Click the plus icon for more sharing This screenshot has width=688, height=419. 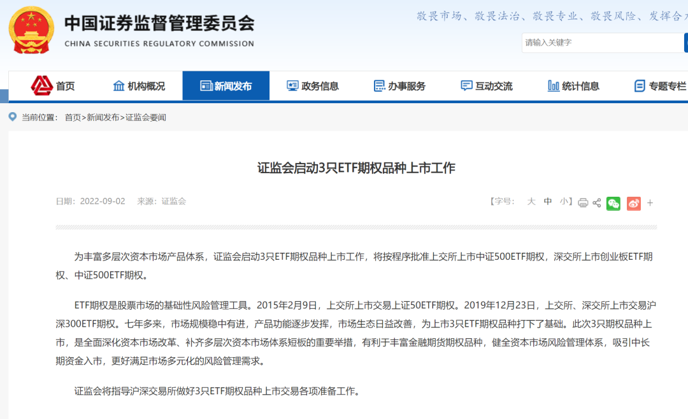pyautogui.click(x=650, y=202)
